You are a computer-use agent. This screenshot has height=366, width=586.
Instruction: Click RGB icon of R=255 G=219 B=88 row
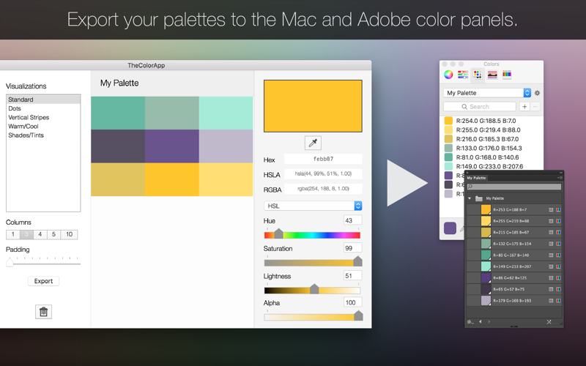point(558,221)
